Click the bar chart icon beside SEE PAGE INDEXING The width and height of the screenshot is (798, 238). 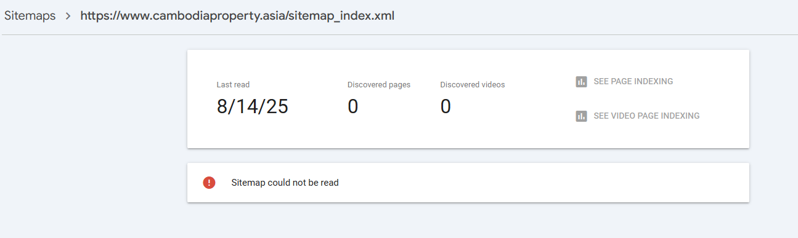[581, 82]
